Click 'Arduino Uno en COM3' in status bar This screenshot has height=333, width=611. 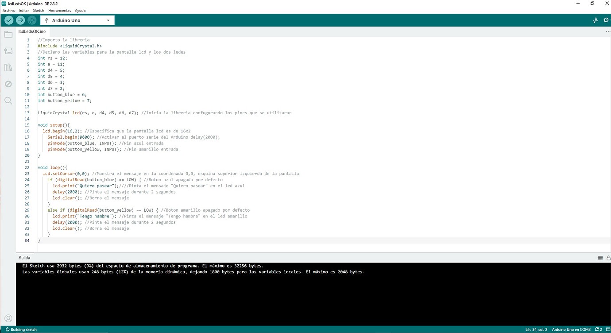(x=571, y=329)
